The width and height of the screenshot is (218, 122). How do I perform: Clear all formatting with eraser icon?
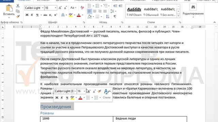(82, 8)
